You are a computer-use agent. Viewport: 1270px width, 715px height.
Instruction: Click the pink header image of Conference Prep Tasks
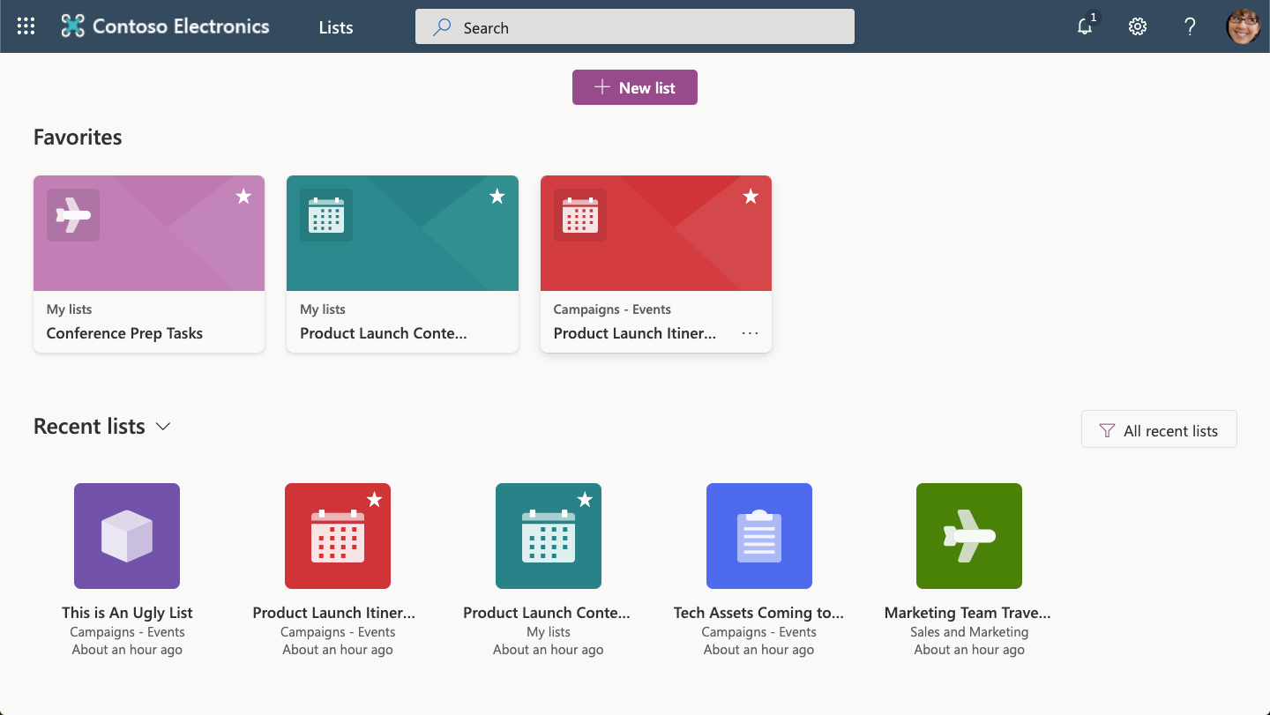tap(149, 233)
